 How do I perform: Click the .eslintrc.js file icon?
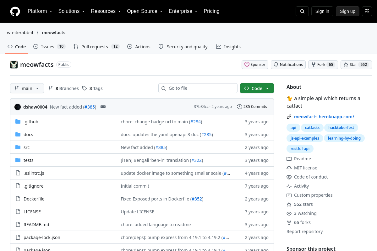pyautogui.click(x=18, y=173)
